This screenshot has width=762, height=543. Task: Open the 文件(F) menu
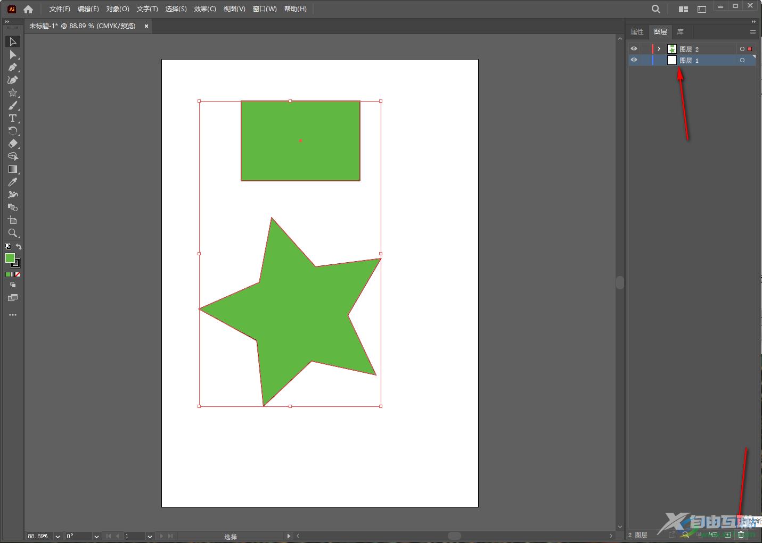click(x=60, y=9)
